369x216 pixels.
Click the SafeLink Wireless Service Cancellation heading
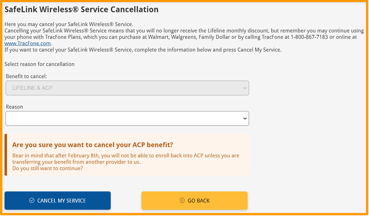[x=81, y=9]
